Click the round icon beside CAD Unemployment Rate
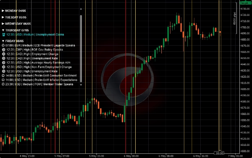Screen dimensions: 252x158 tap(3, 59)
